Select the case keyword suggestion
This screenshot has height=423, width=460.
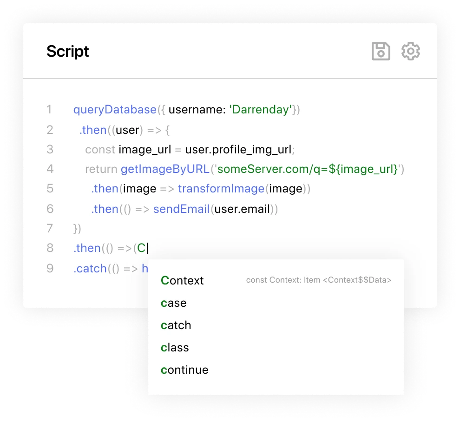click(173, 303)
